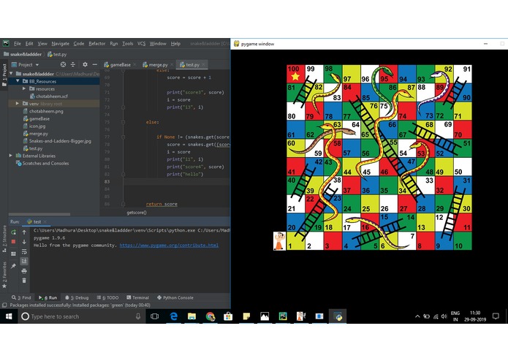The image size is (508, 361).
Task: Open the Tools menu
Action: click(x=128, y=43)
